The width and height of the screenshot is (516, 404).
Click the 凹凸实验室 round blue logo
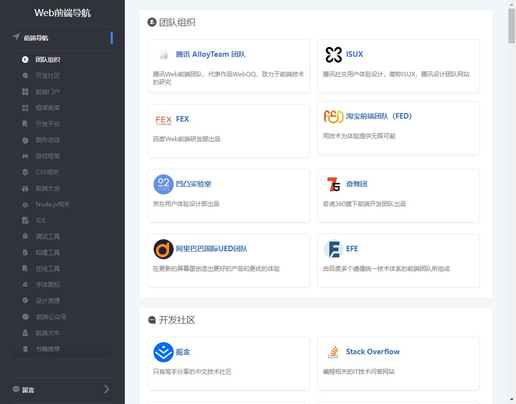pos(164,184)
